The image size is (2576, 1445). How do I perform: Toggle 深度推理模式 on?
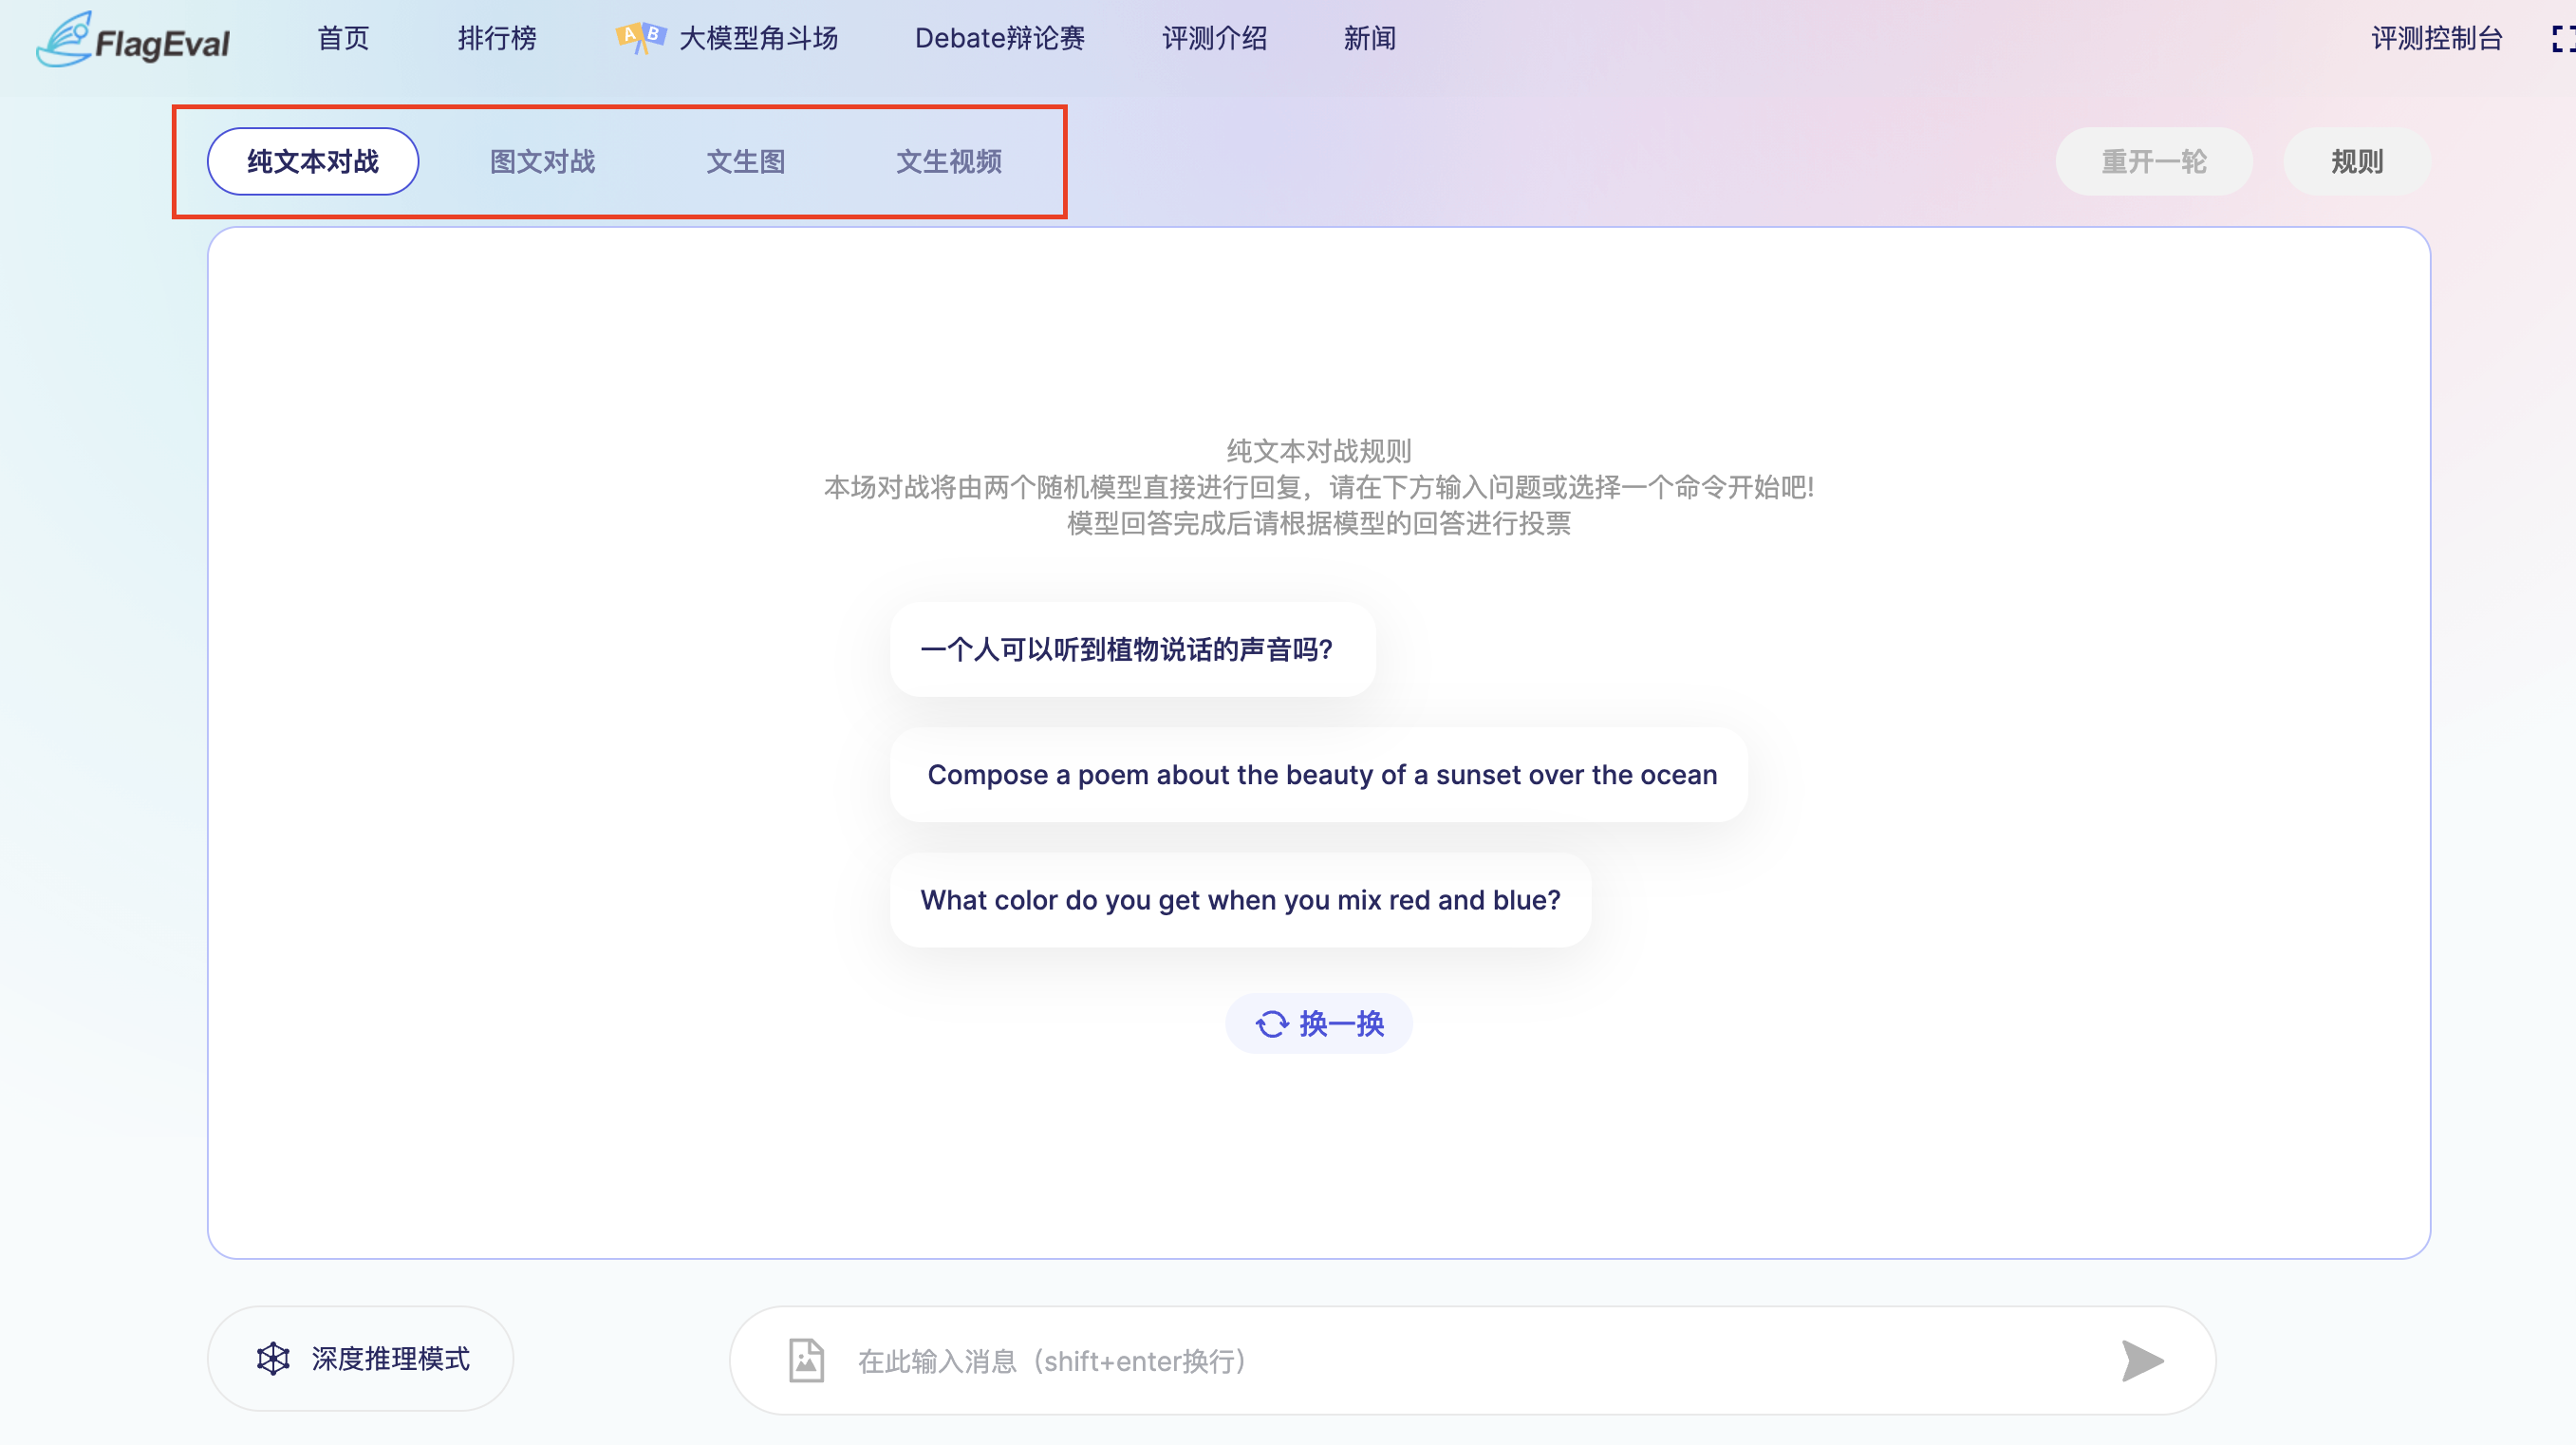360,1358
